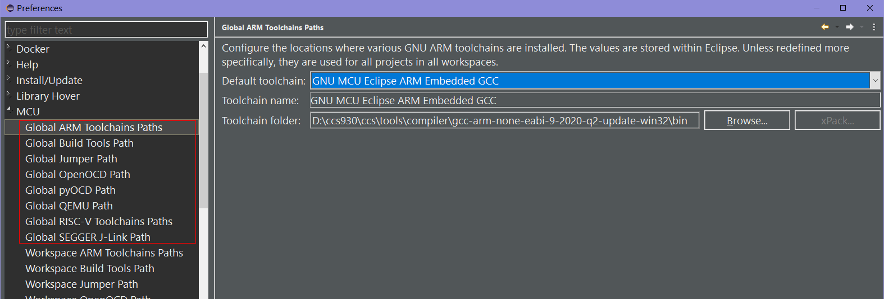Screen dimensions: 884x299
Task: Click the tree scrollbar up arrow
Action: pos(203,46)
